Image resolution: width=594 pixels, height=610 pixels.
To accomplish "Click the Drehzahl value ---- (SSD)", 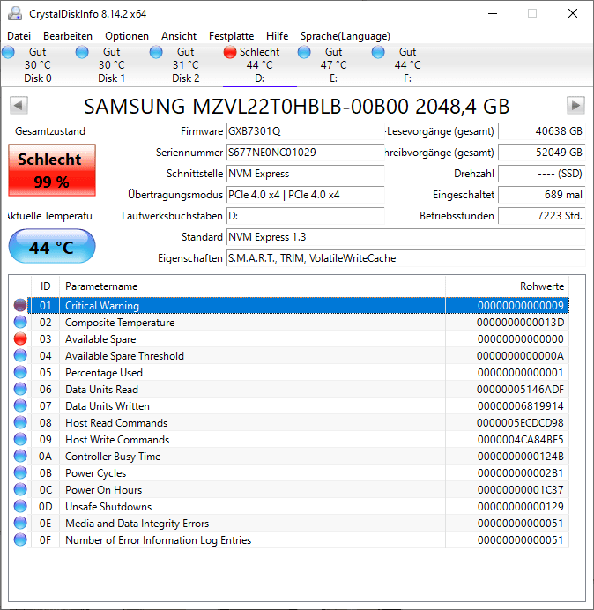I will [541, 174].
